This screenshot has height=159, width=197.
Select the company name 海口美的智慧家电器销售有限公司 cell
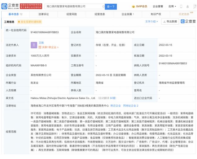click(x=115, y=32)
